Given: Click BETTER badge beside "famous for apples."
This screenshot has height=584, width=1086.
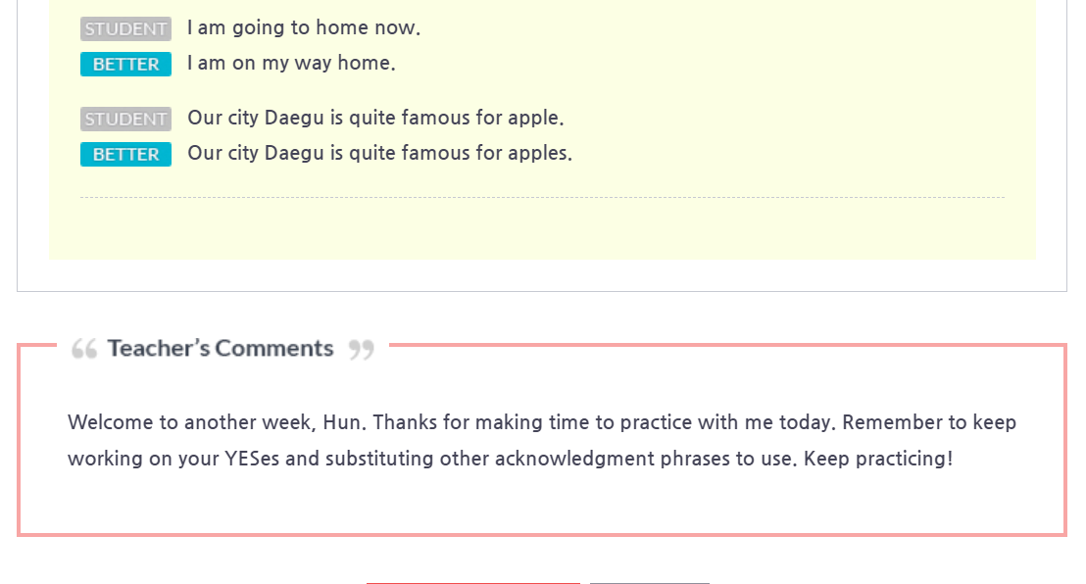Looking at the screenshot, I should coord(125,155).
